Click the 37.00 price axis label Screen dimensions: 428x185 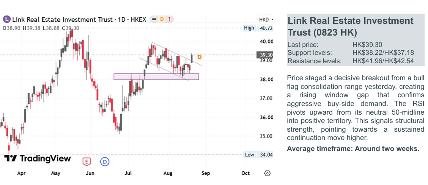(266, 98)
